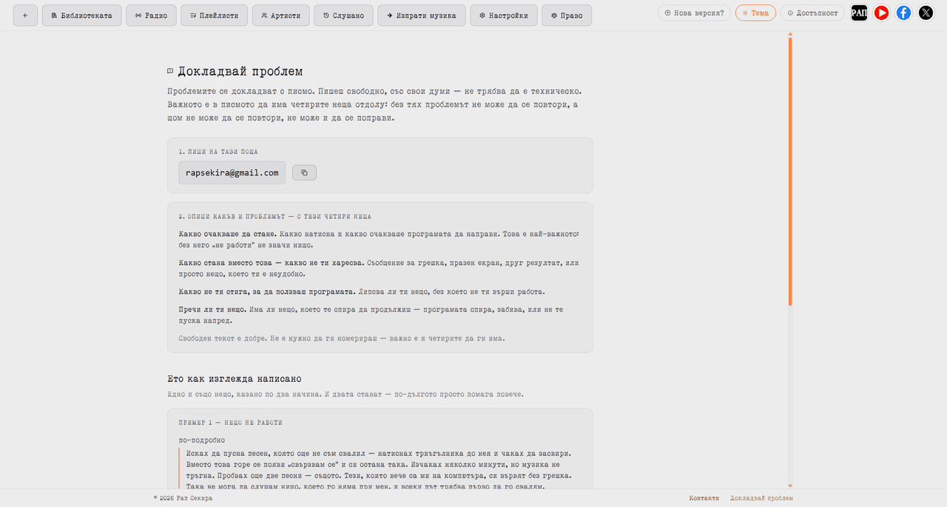Viewport: 947px width, 507px height.
Task: Click the РАП logo icon
Action: point(859,13)
